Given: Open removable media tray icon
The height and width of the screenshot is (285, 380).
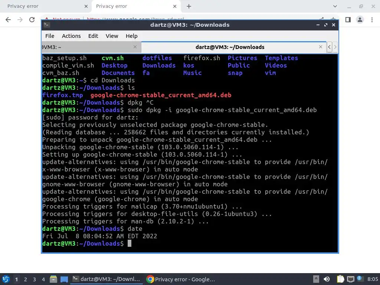Looking at the screenshot, I should (316, 279).
